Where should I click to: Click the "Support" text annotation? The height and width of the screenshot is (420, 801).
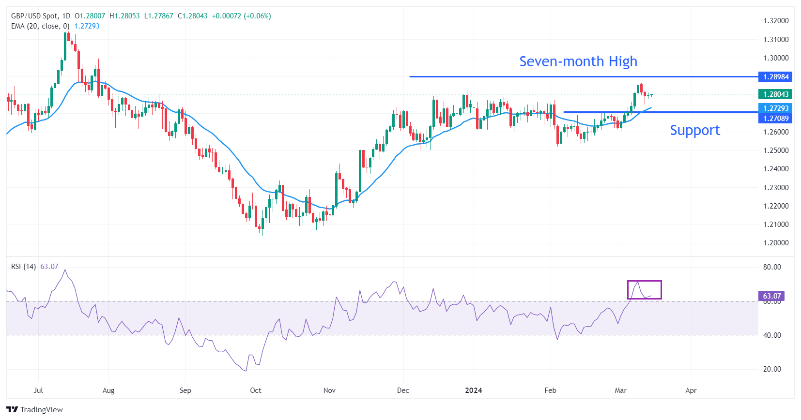[x=694, y=130]
